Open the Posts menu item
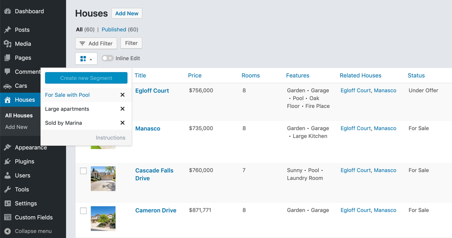 click(x=22, y=30)
